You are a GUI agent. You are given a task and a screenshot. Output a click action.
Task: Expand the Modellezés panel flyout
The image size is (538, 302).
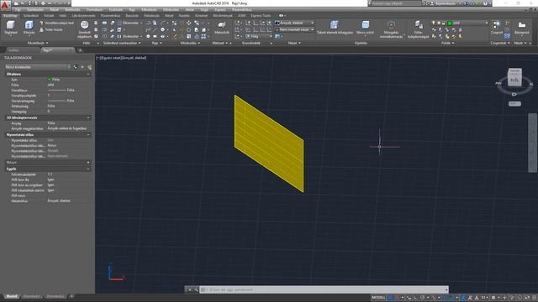tap(38, 43)
